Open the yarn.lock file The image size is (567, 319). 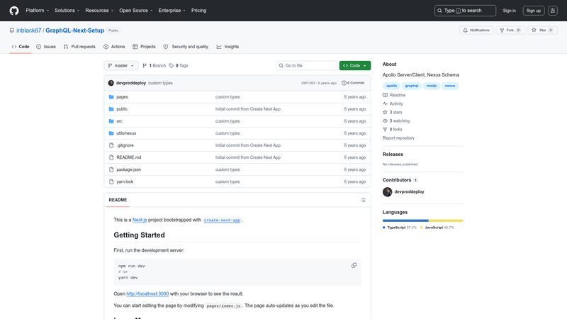[125, 181]
